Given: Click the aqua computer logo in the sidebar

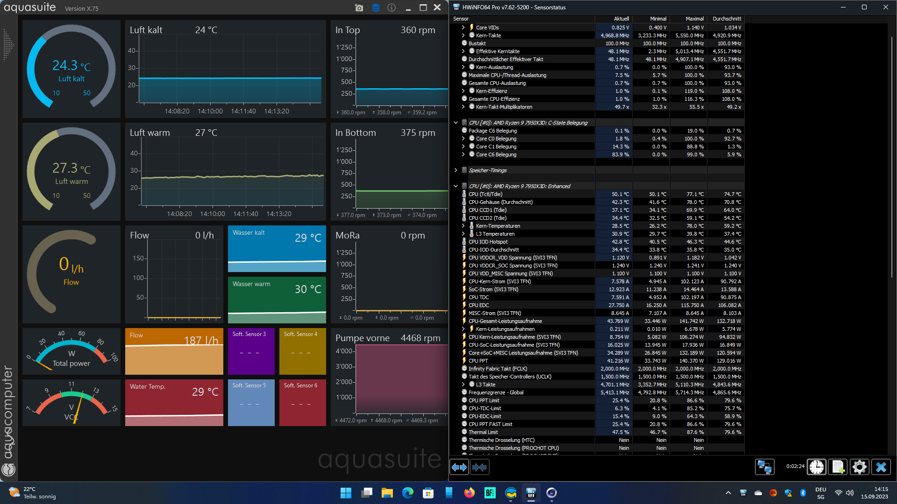Looking at the screenshot, I should (x=7, y=470).
